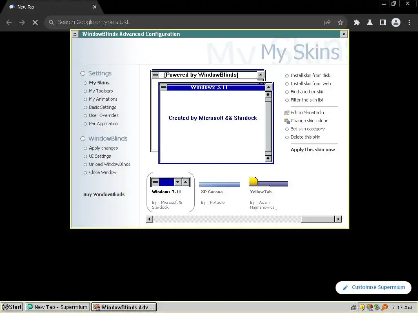
Task: Click the pencil icon on Customise Supermium
Action: (x=345, y=288)
